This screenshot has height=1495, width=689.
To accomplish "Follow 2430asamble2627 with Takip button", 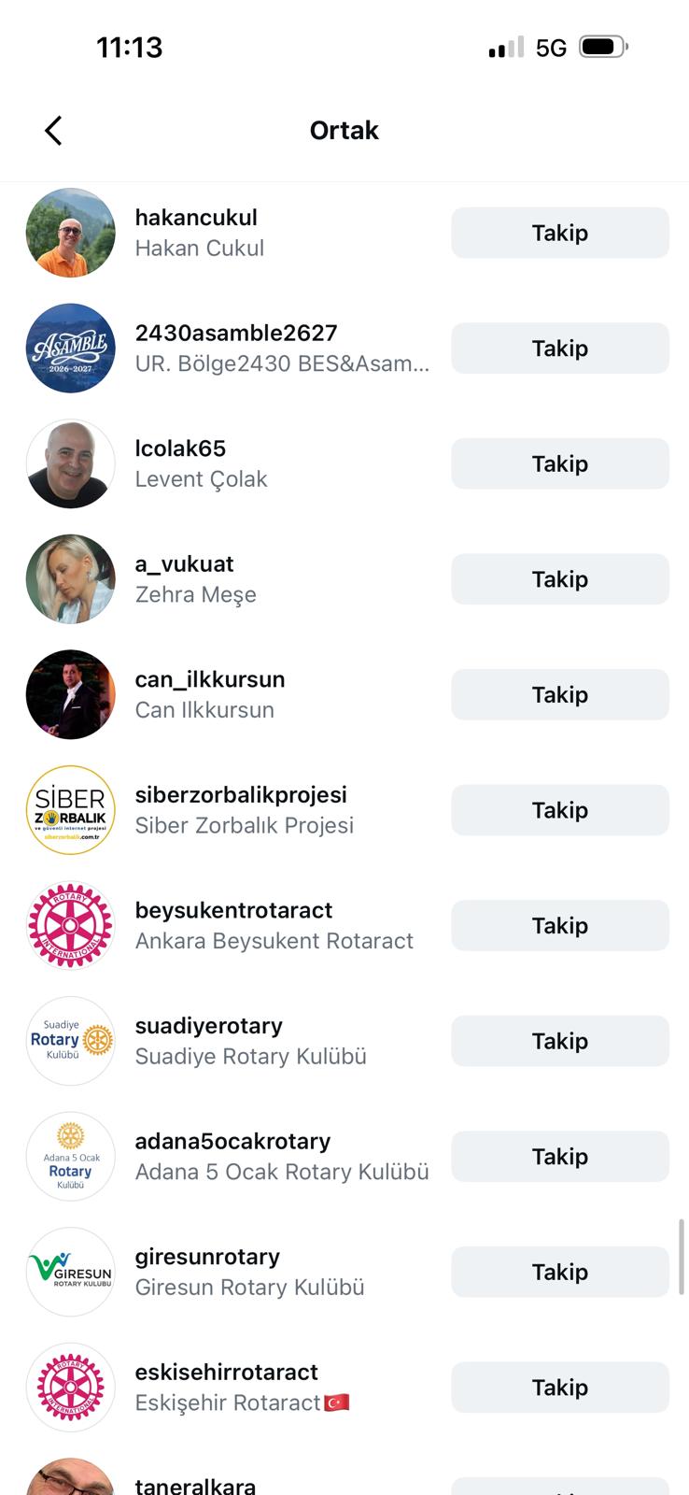I will coord(560,349).
